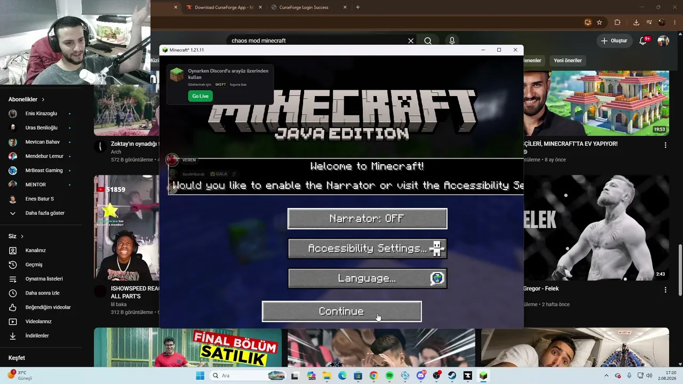
Task: Open a new Chrome tab
Action: [x=358, y=7]
